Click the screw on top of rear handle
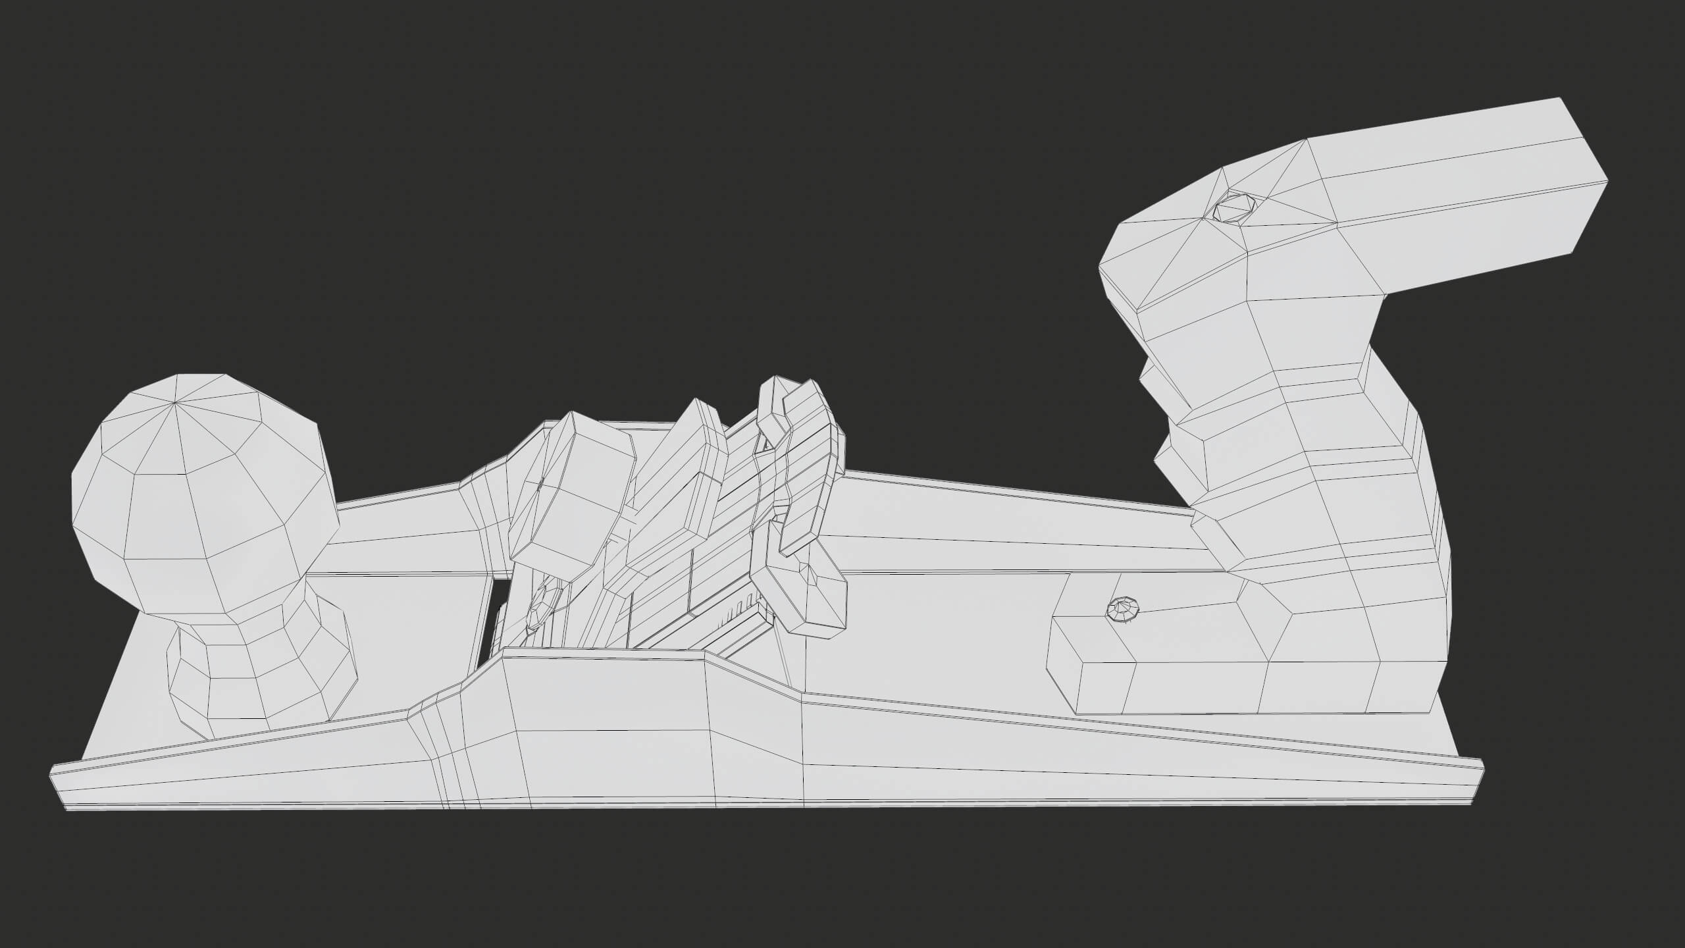Screen dimensions: 1685x948 point(1234,209)
